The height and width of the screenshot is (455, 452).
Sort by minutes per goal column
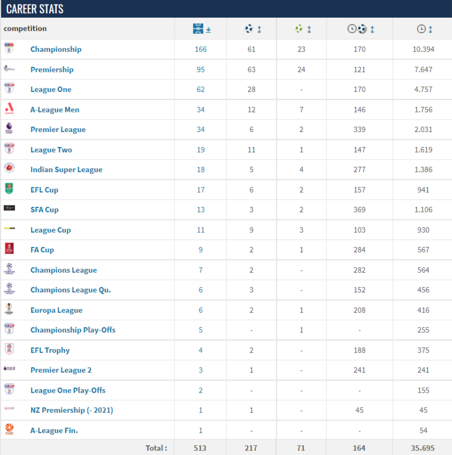tap(361, 29)
